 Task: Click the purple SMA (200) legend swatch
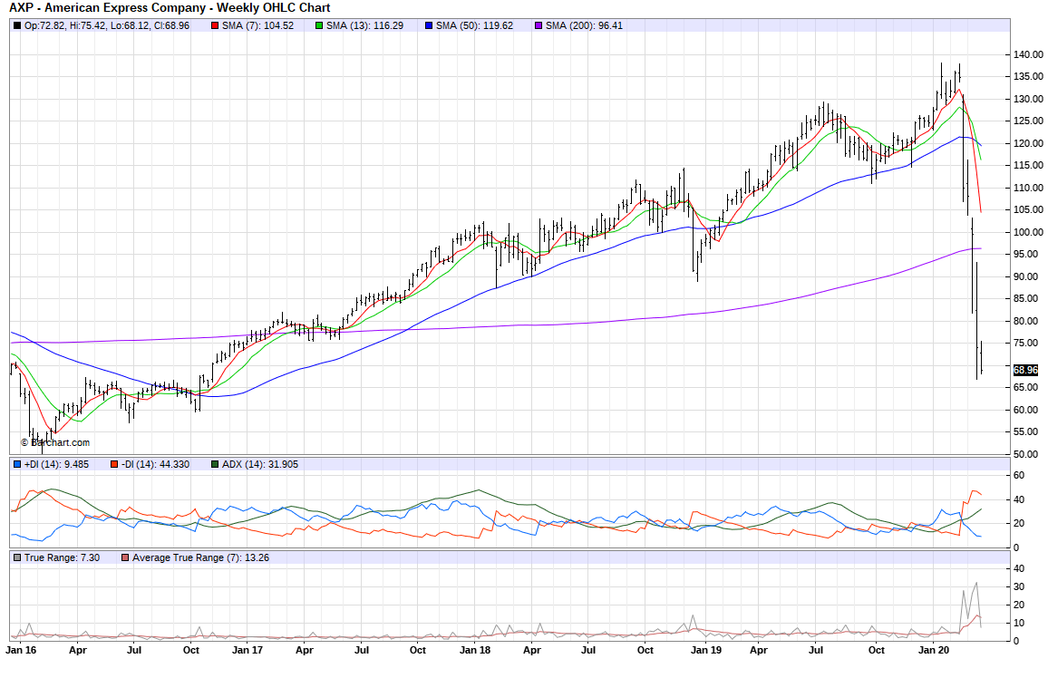[538, 26]
